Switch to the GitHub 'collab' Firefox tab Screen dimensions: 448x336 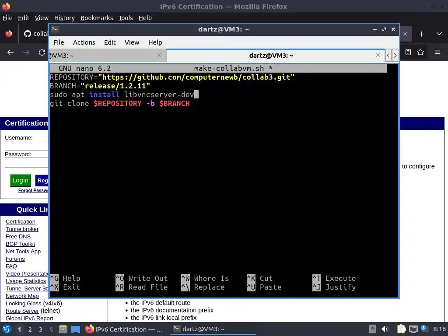point(36,34)
